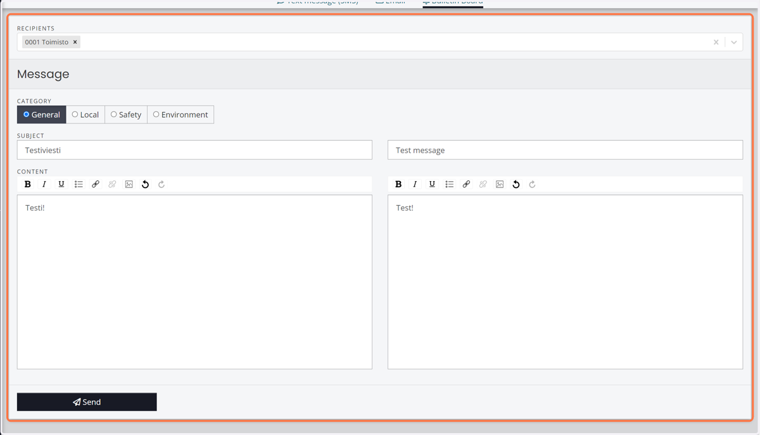Viewport: 760px width, 435px height.
Task: Click unlink icon in right content editor
Action: [483, 184]
